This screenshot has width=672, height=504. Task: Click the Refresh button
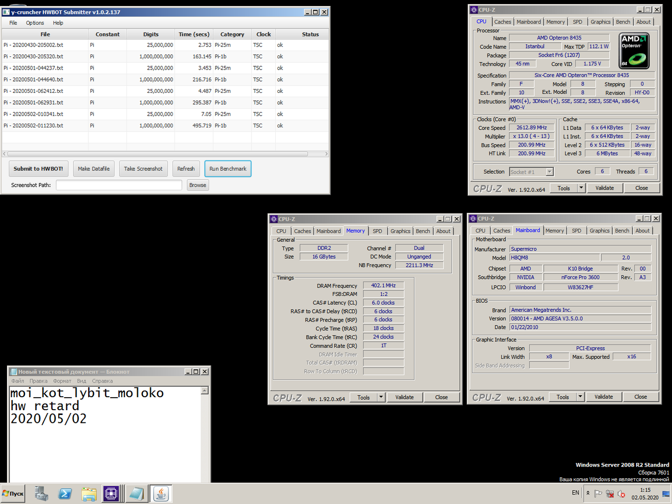(x=186, y=169)
